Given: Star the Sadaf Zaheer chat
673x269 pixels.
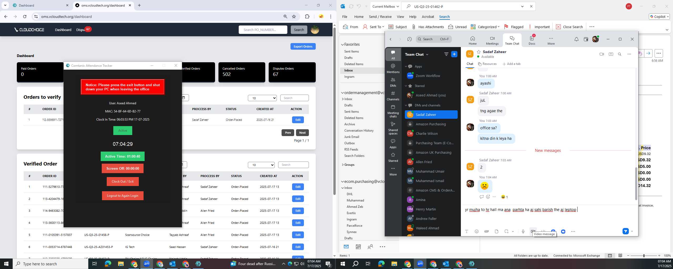Looking at the screenshot, I should coord(479,52).
